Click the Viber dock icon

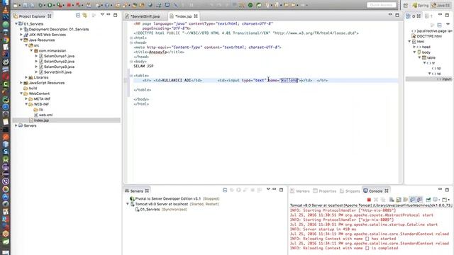[6, 181]
